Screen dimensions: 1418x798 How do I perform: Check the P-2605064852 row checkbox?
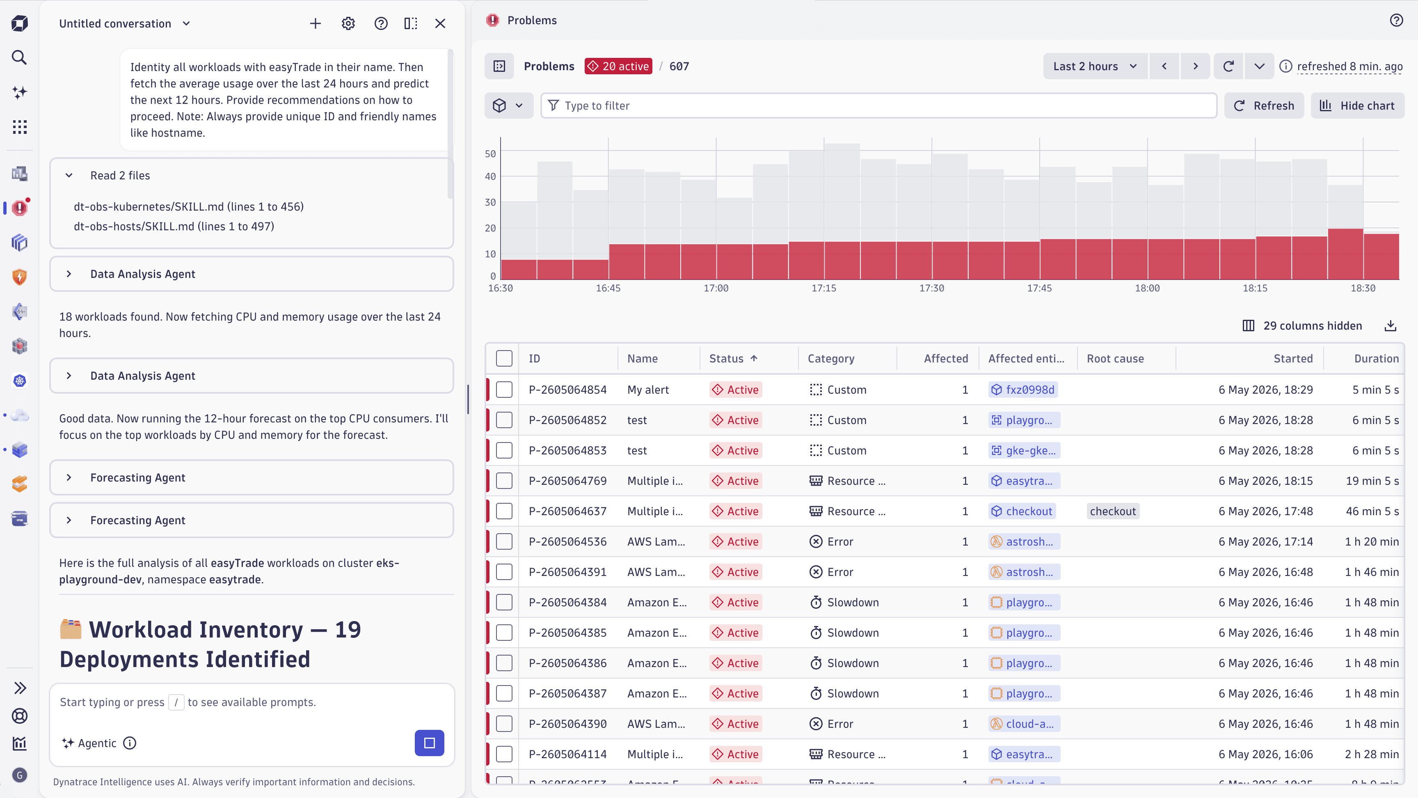(x=504, y=420)
